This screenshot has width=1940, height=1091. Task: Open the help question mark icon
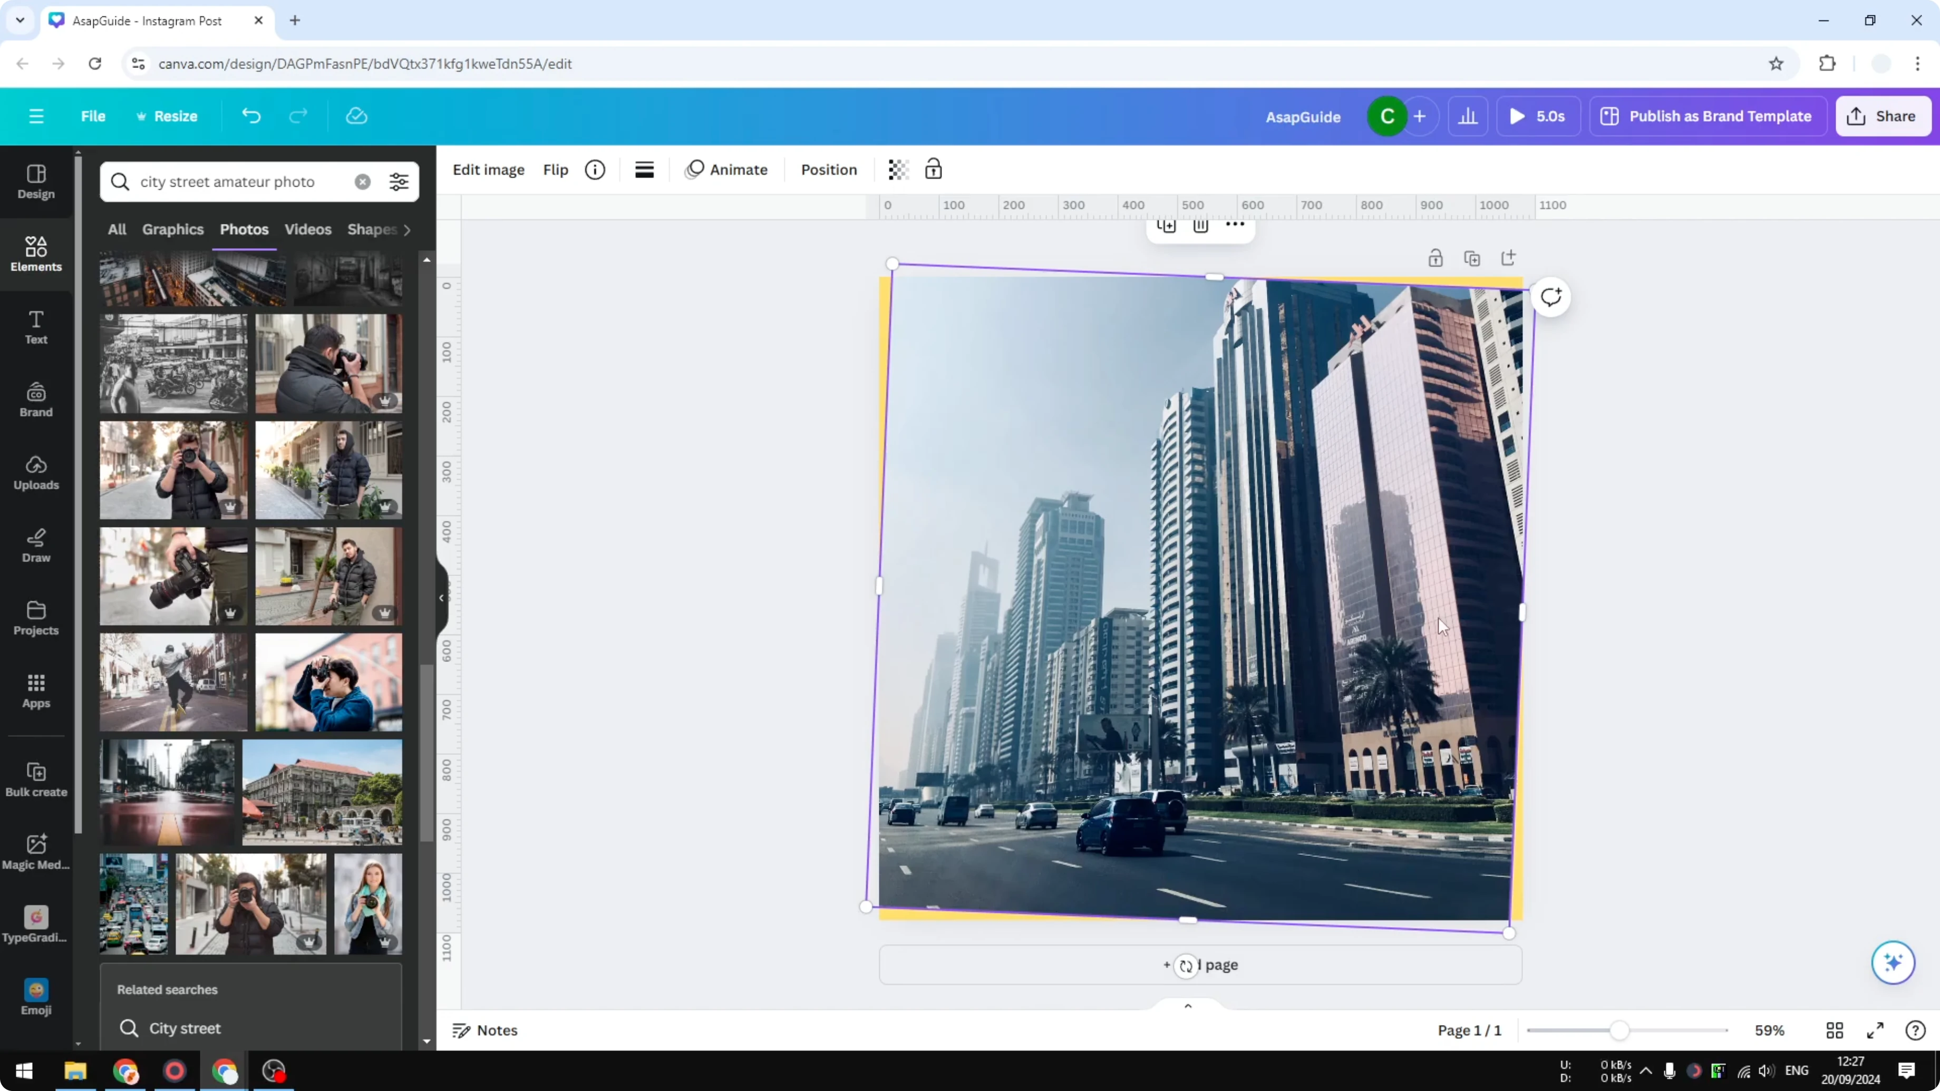[1915, 1030]
